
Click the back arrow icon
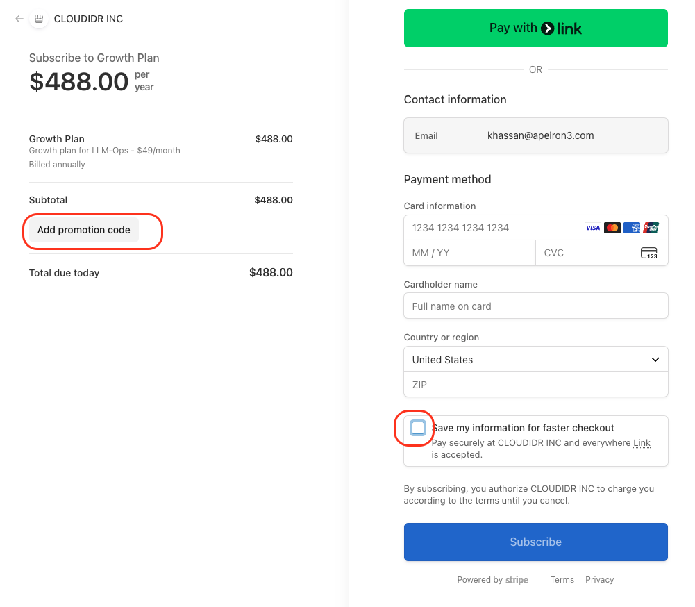pyautogui.click(x=19, y=19)
